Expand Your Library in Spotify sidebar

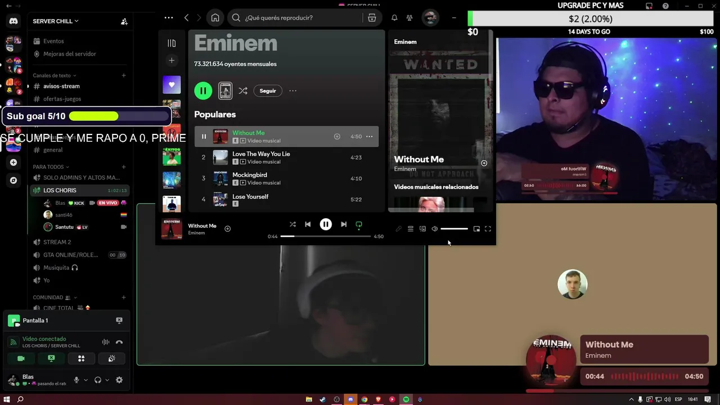tap(172, 43)
